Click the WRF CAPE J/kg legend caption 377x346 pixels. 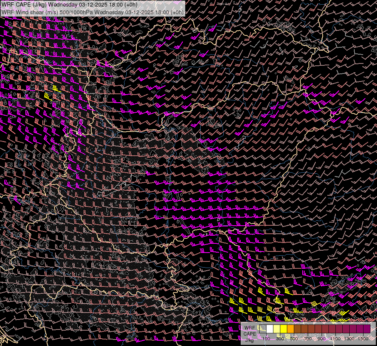[250, 334]
